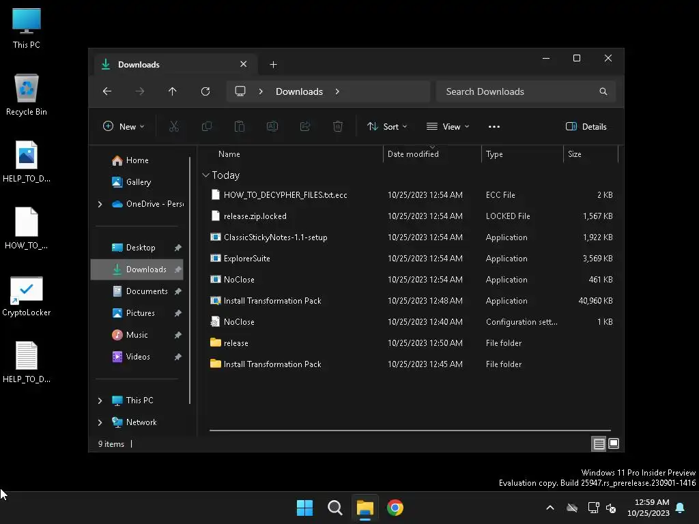Expand Network tree node
This screenshot has width=699, height=524.
pos(100,422)
